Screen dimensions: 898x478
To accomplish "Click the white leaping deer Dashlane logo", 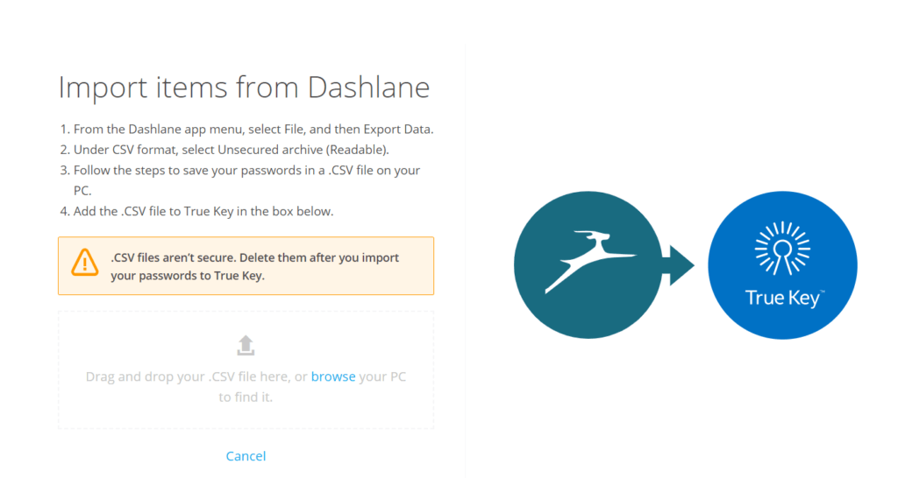I will (x=590, y=262).
